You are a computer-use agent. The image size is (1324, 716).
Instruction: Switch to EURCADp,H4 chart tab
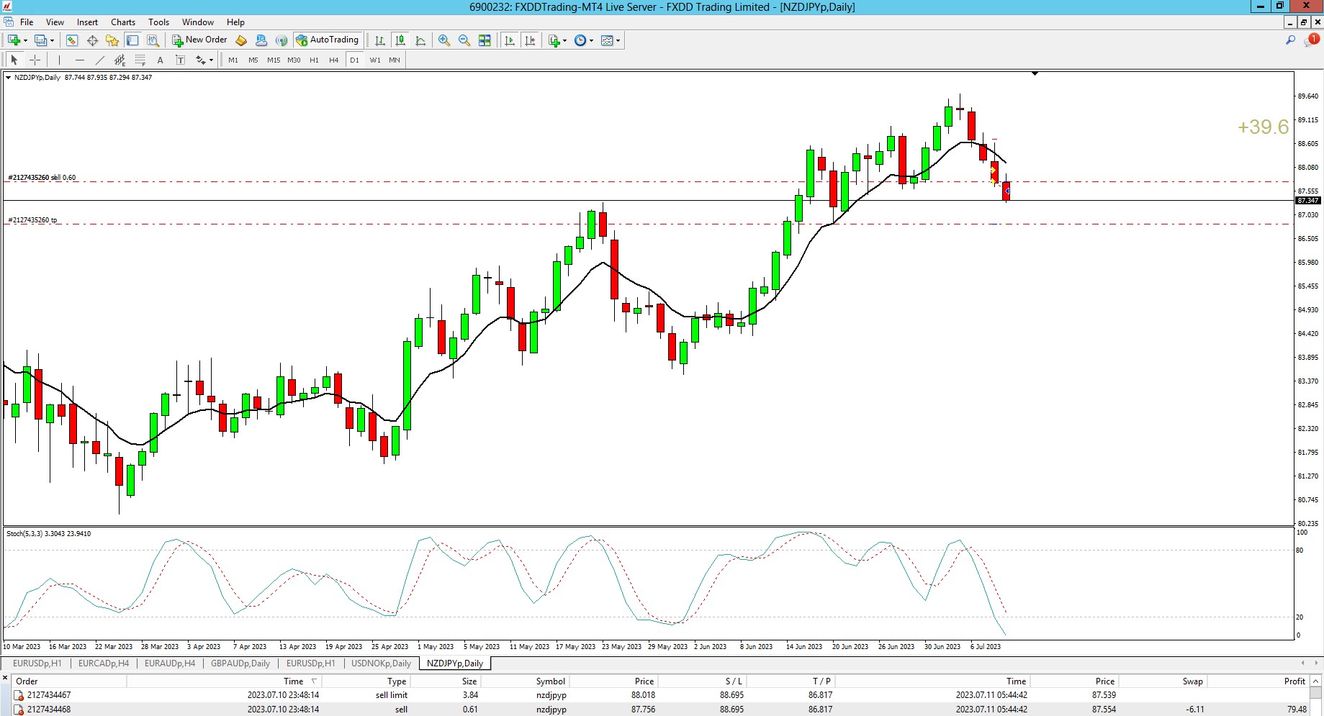click(104, 663)
